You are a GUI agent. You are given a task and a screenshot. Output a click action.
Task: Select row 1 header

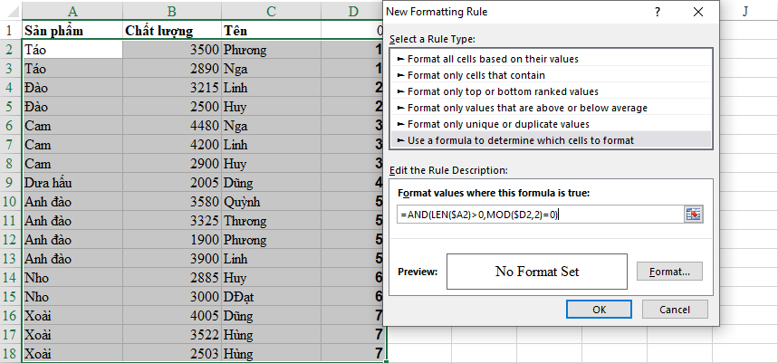[x=11, y=31]
